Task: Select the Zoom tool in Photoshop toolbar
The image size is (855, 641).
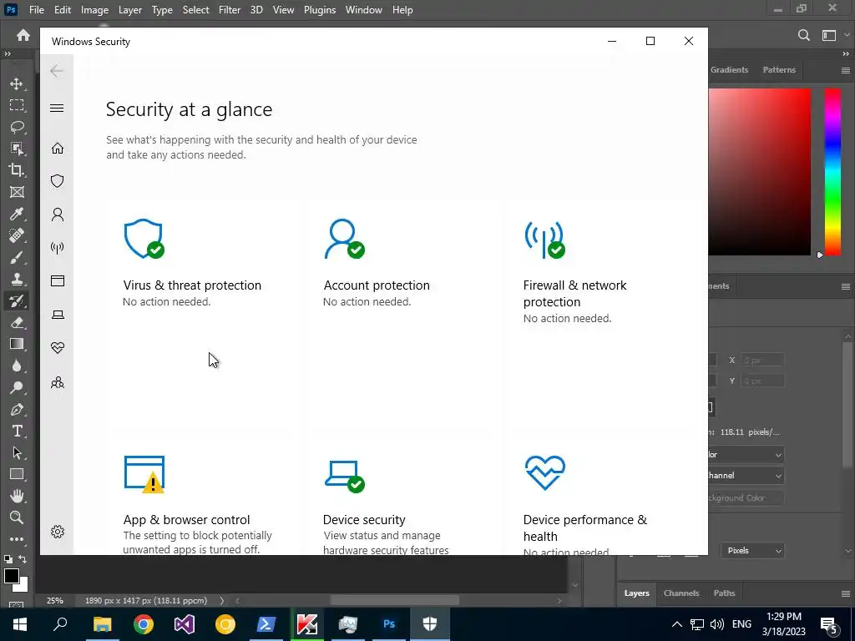Action: click(17, 517)
